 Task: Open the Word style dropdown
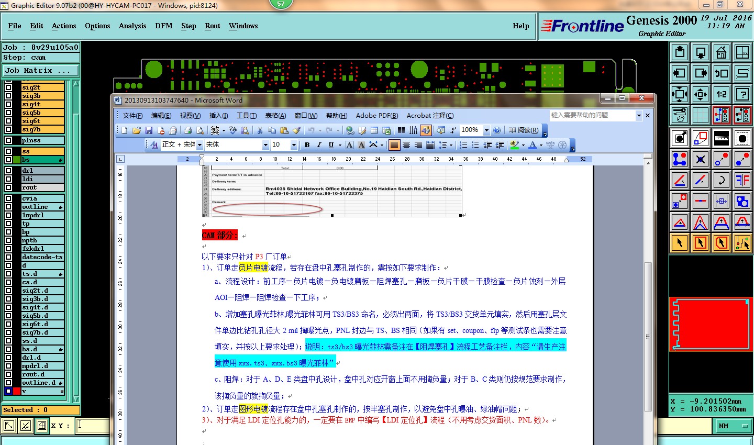click(x=200, y=145)
